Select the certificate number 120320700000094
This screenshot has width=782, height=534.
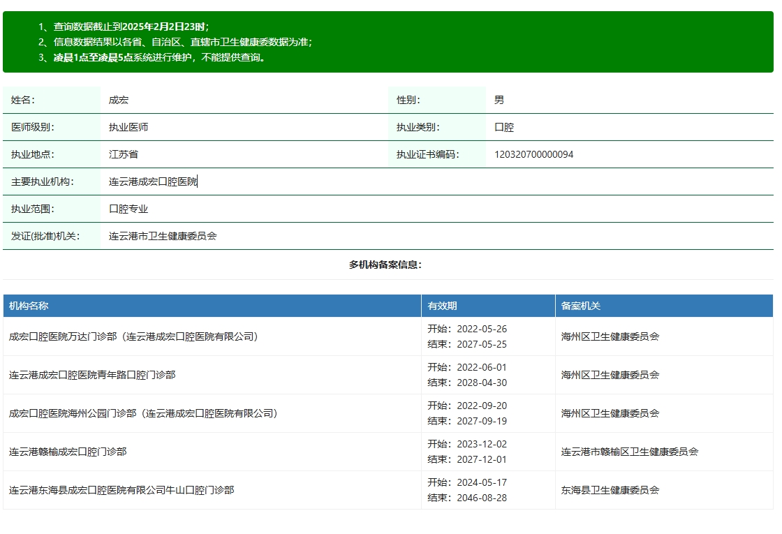533,154
